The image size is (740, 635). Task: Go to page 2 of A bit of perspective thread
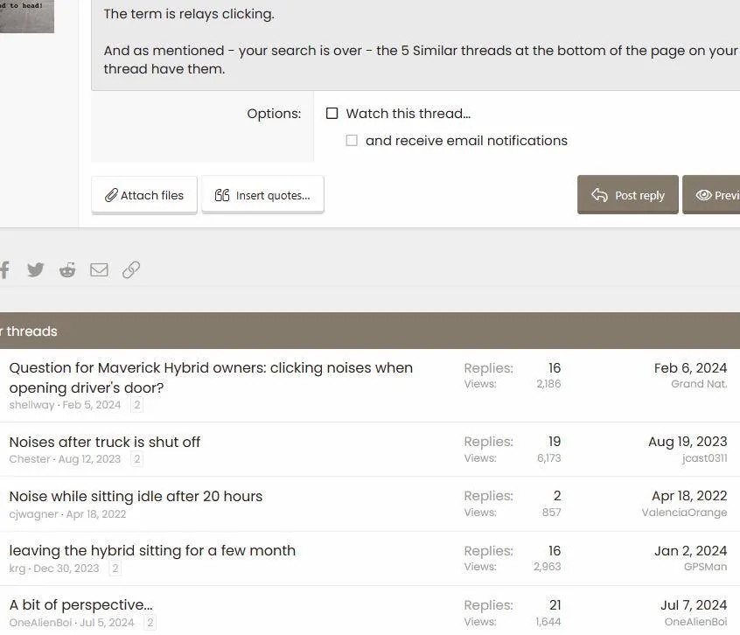click(150, 623)
